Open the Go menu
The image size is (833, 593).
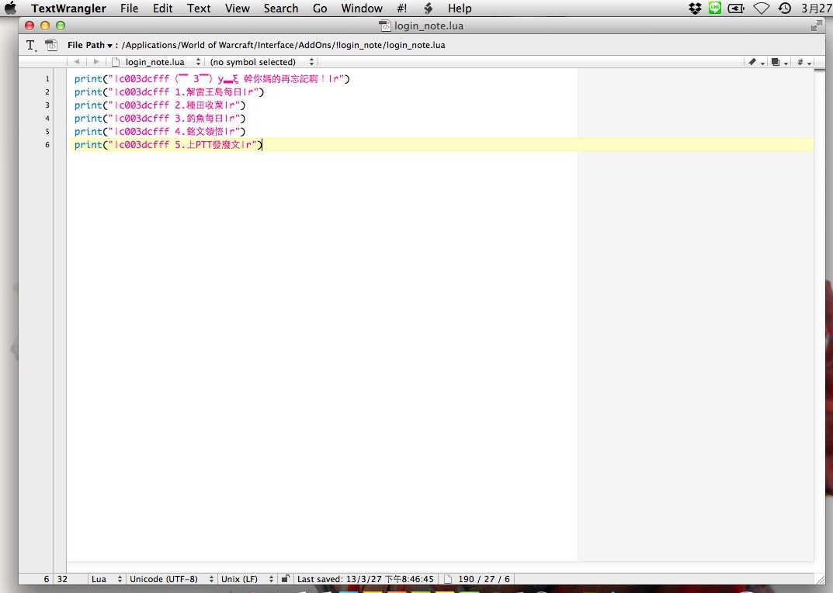coord(320,8)
